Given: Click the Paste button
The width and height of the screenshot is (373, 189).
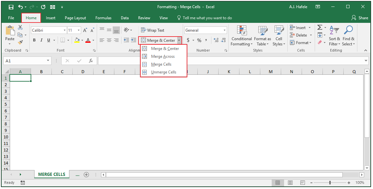Looking at the screenshot, I should coord(10,33).
